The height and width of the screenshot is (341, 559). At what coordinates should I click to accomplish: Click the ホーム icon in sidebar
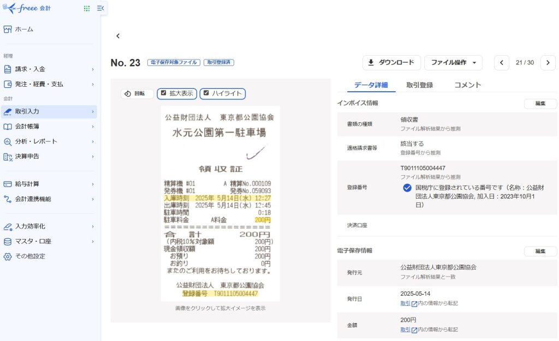(x=8, y=29)
